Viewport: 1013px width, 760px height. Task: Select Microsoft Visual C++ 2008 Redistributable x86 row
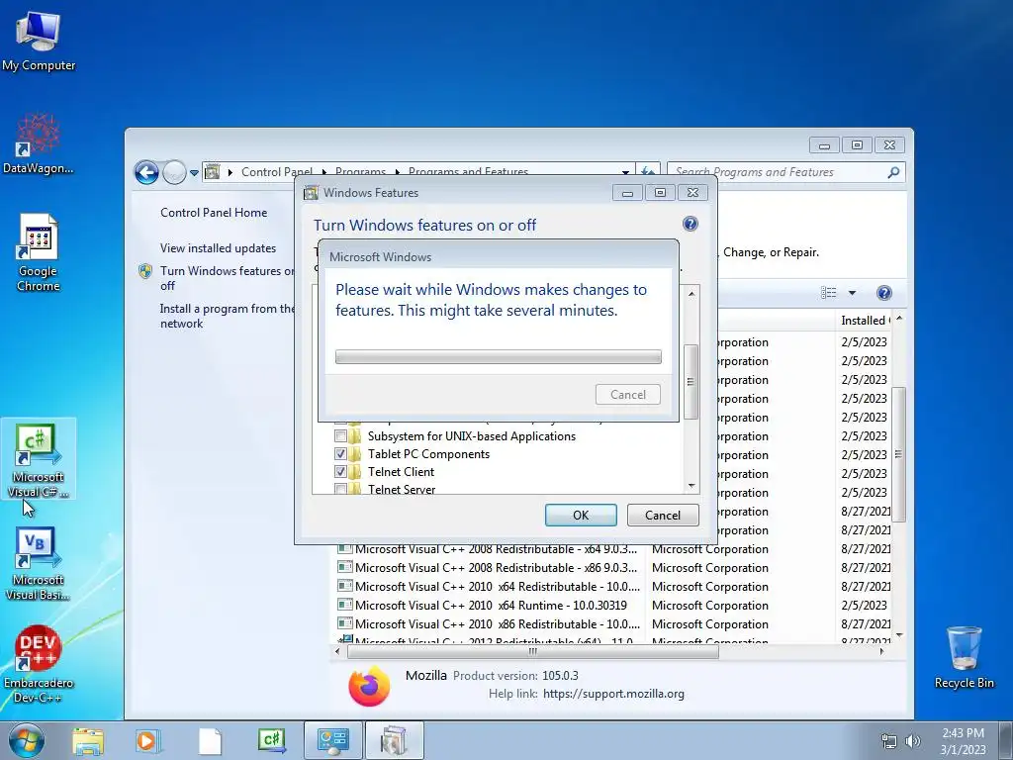coord(611,568)
